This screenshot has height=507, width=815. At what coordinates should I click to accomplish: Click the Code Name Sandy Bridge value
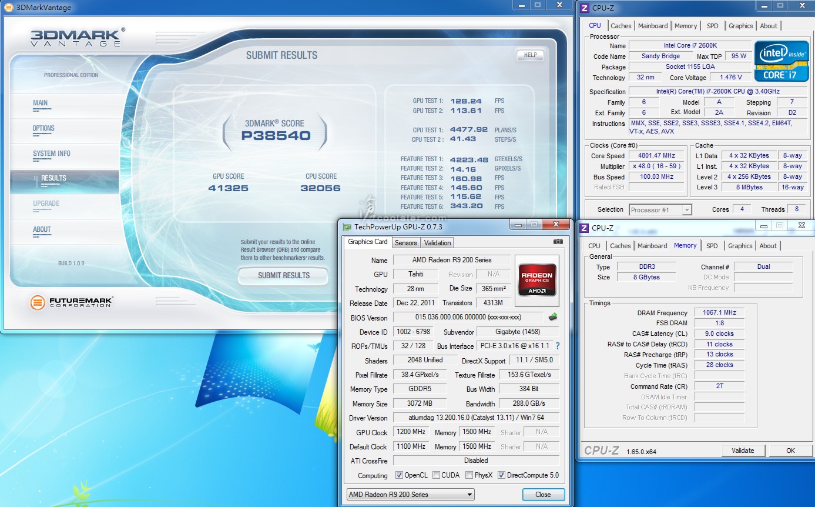tap(660, 56)
